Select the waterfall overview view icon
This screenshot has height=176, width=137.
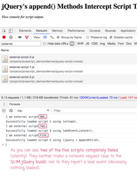pos(52,37)
